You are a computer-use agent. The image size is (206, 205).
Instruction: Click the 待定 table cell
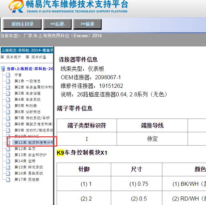pyautogui.click(x=152, y=139)
